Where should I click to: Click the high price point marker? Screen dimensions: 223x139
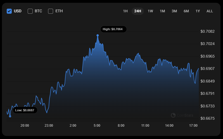pos(98,36)
